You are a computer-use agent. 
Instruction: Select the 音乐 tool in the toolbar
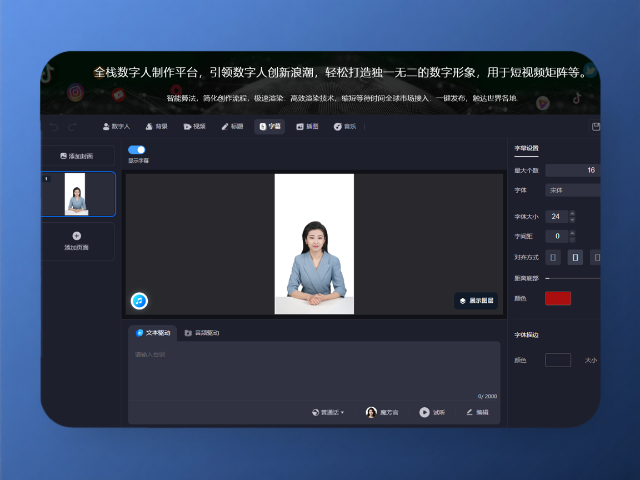344,126
